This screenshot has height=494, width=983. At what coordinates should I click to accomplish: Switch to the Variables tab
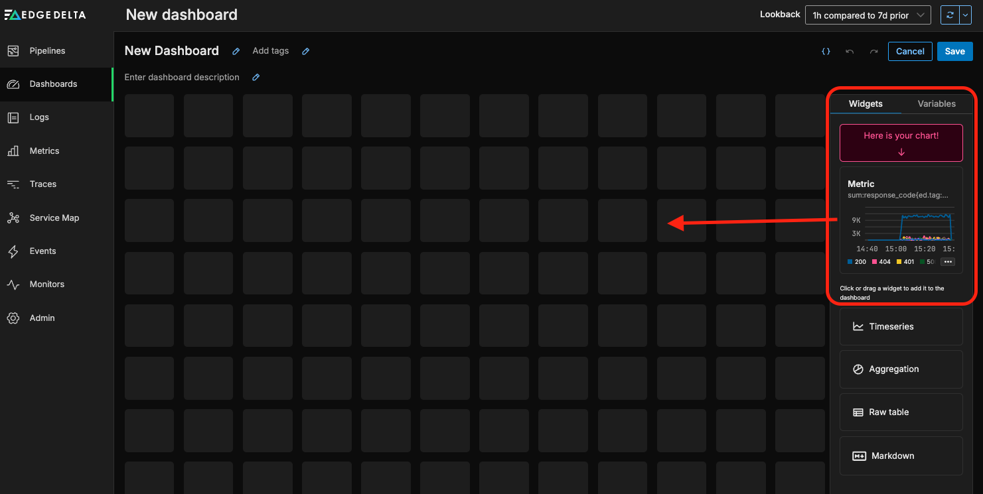click(936, 104)
